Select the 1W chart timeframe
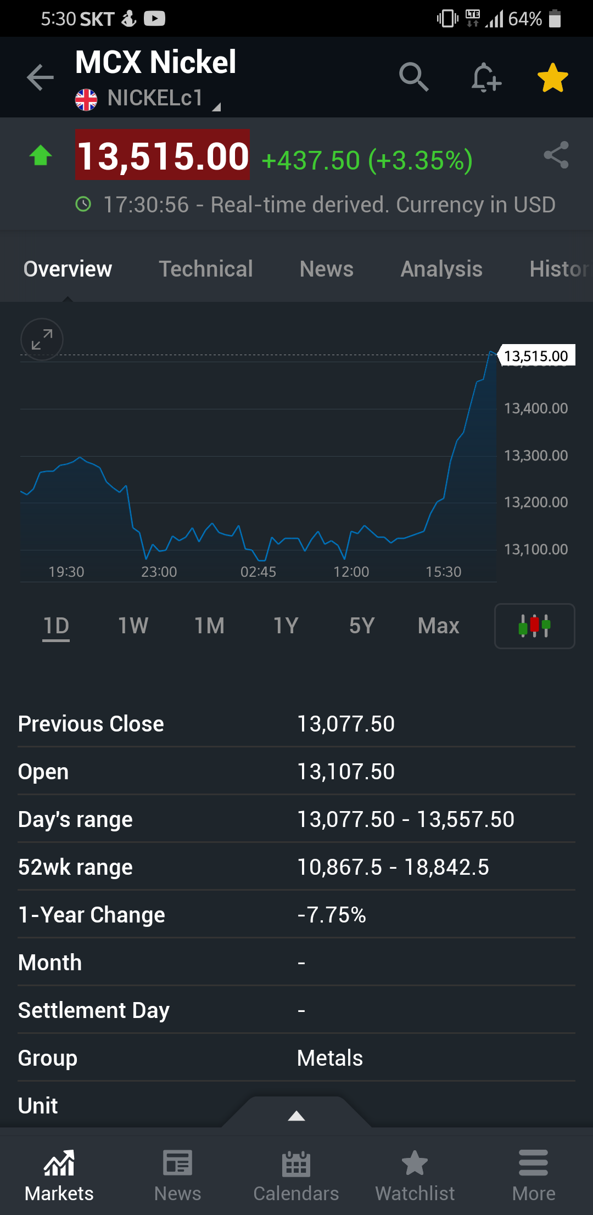This screenshot has width=593, height=1215. coord(133,626)
